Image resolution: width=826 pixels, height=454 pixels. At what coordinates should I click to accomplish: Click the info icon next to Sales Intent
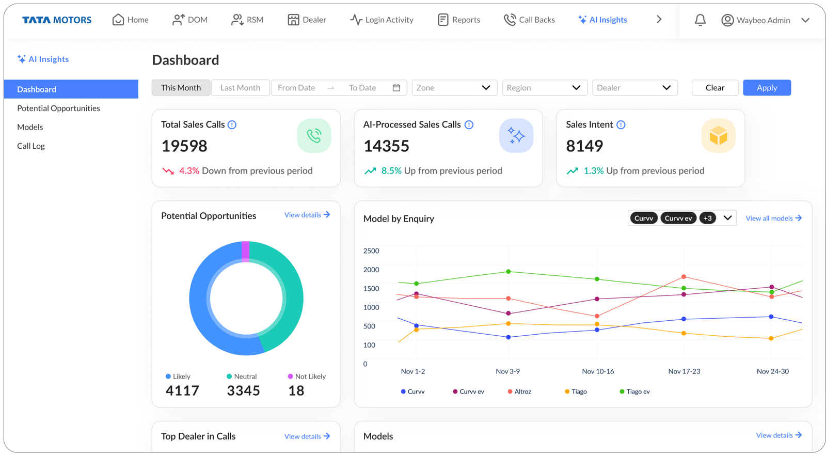tap(621, 125)
